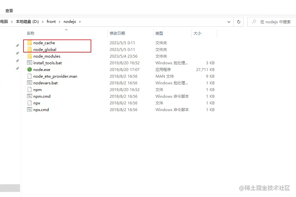This screenshot has width=296, height=197.
Task: Select the node_modules folder name
Action: (47, 56)
